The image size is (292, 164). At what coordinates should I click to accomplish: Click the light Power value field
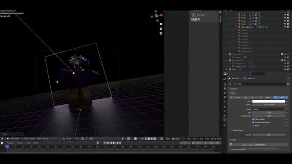(269, 105)
